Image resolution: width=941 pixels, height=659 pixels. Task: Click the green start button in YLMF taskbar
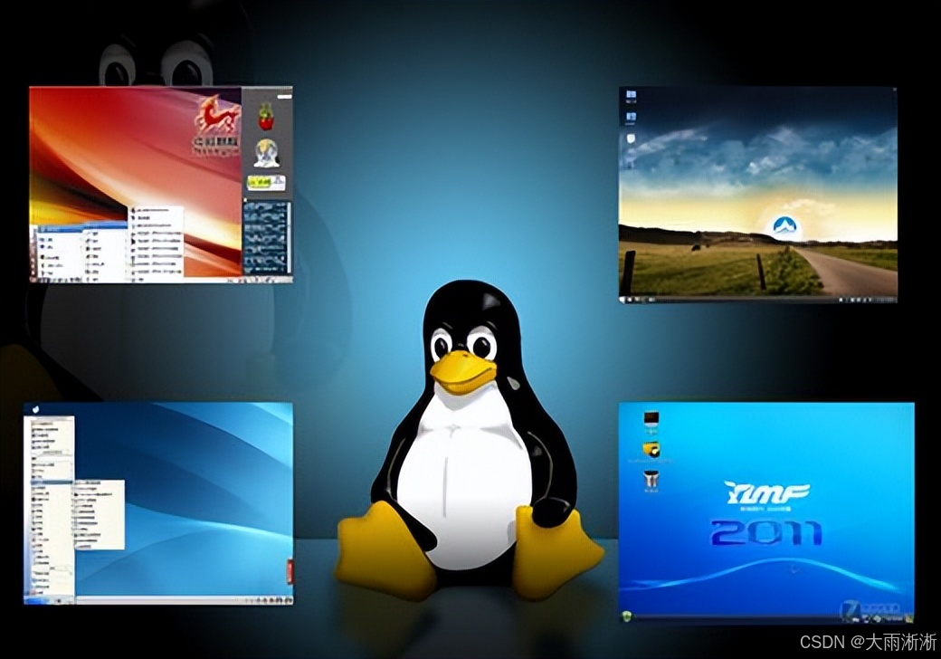627,616
